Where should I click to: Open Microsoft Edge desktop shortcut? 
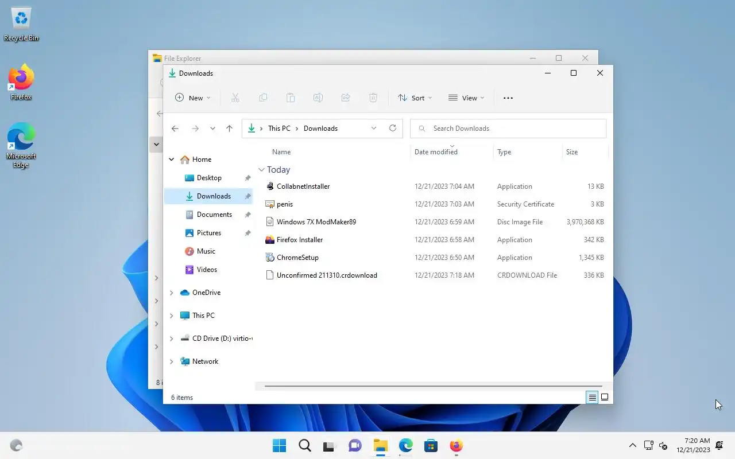(21, 145)
